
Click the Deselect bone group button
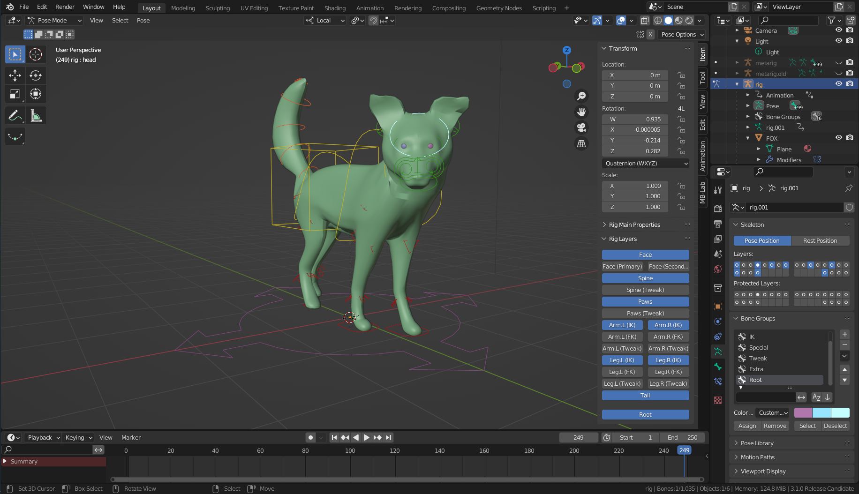point(835,426)
